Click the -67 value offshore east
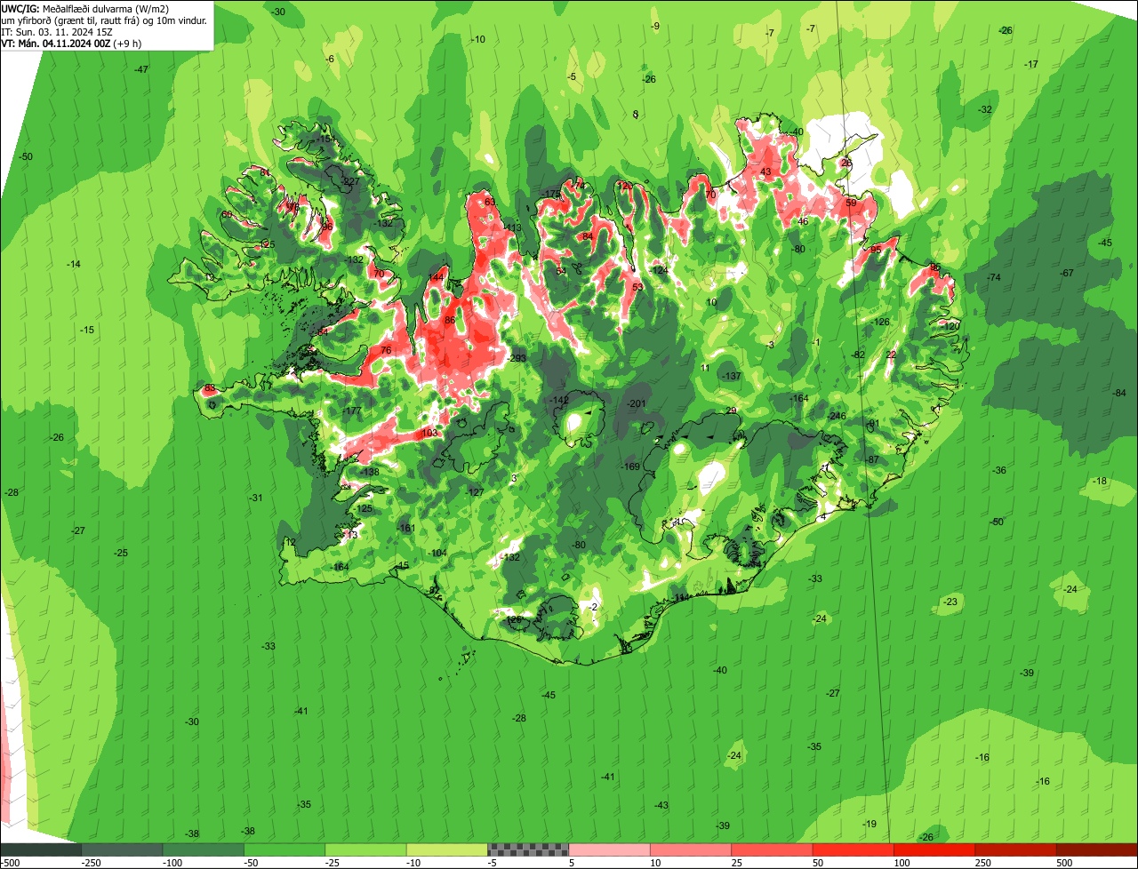The height and width of the screenshot is (869, 1138). (1067, 273)
